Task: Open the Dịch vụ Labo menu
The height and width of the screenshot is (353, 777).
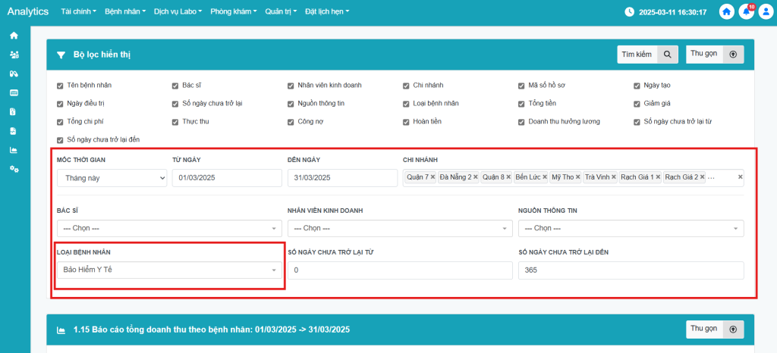Action: tap(178, 12)
